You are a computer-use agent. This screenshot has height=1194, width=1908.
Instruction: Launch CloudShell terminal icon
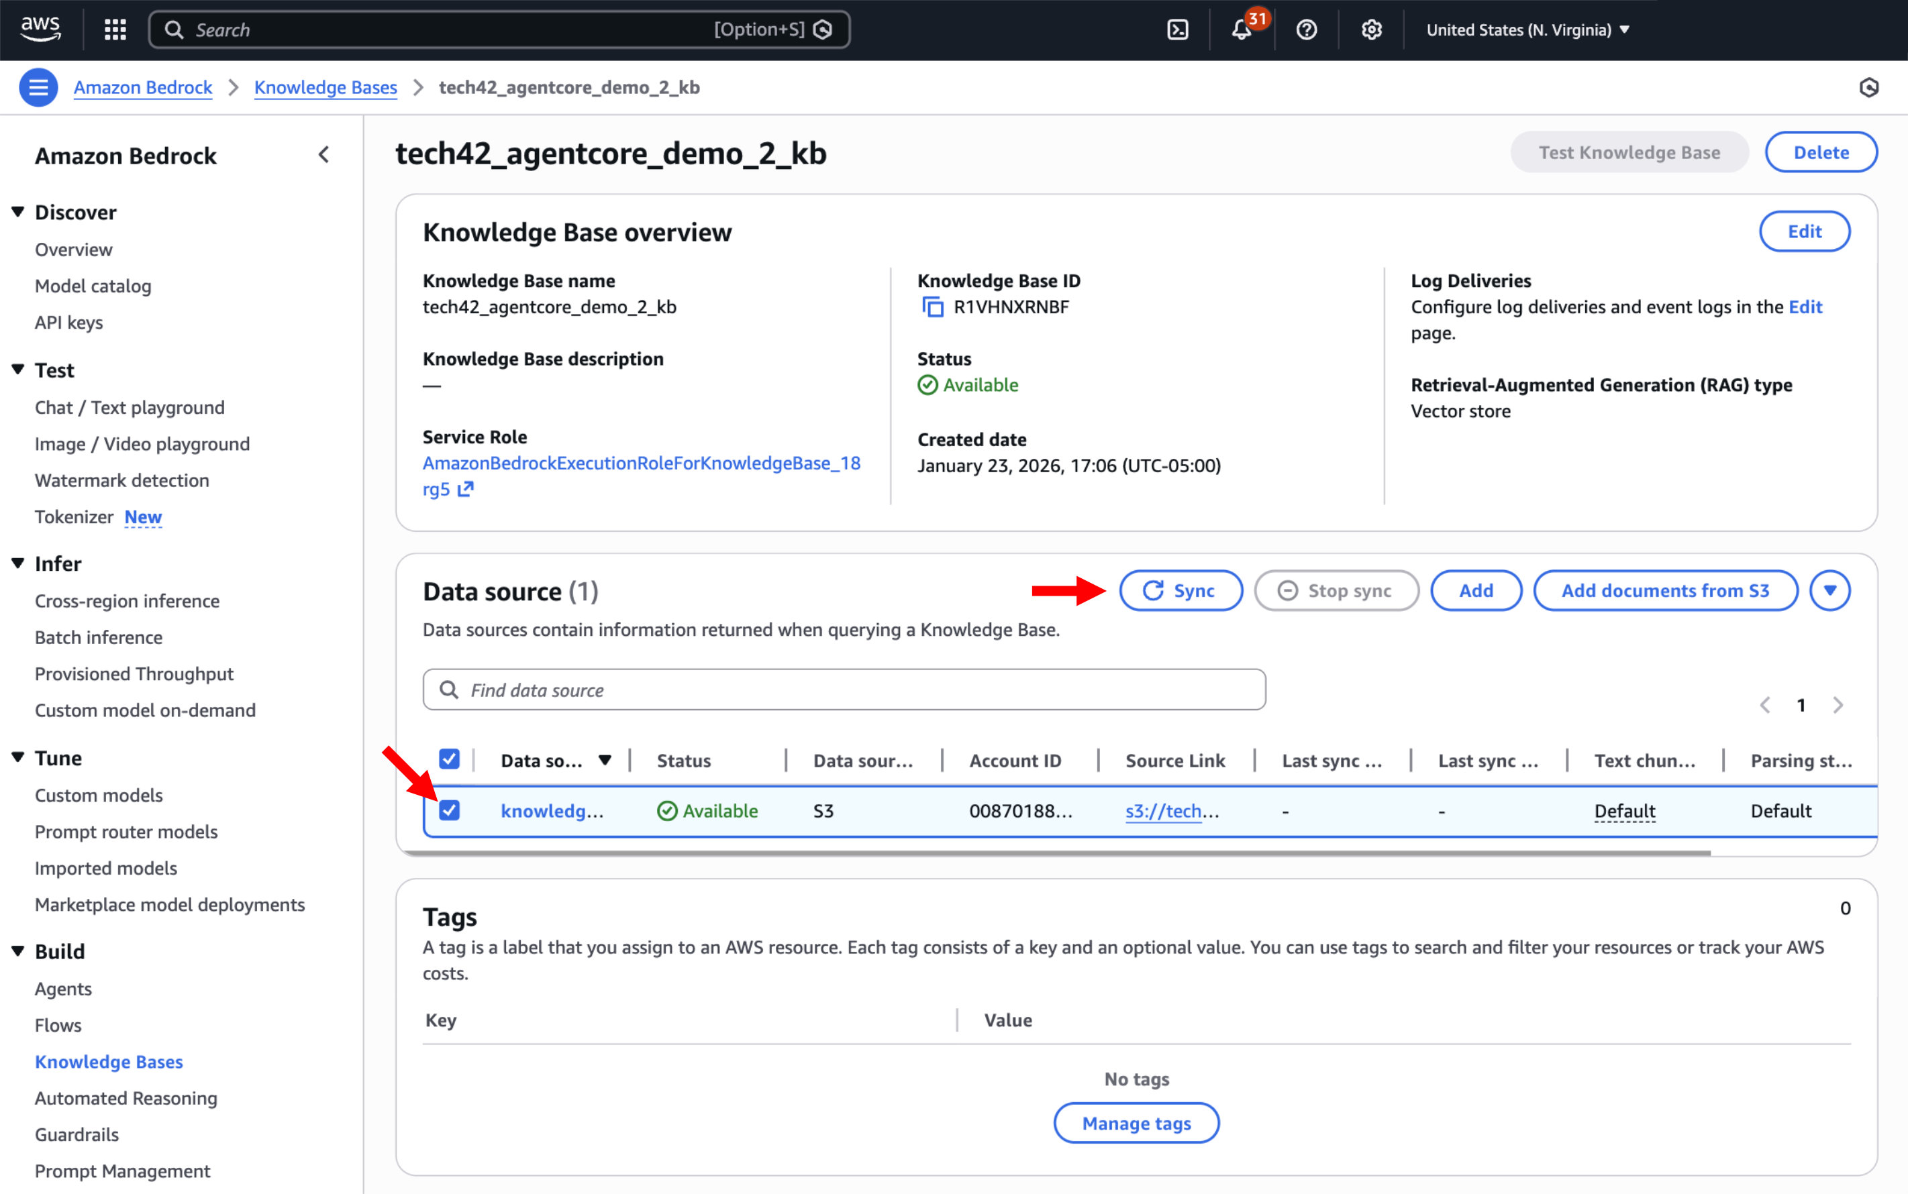point(1177,30)
